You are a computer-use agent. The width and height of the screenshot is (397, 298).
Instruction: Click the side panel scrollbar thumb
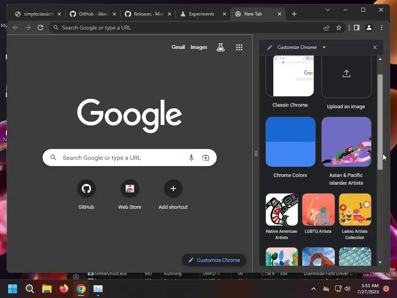click(x=380, y=122)
